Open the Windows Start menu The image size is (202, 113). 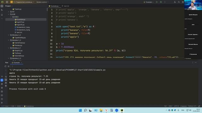pos(80,110)
